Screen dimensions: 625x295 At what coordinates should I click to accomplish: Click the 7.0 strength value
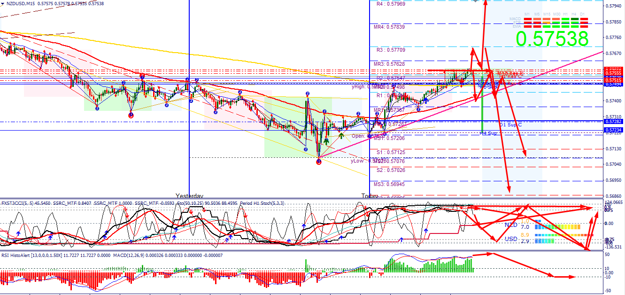[525, 227]
